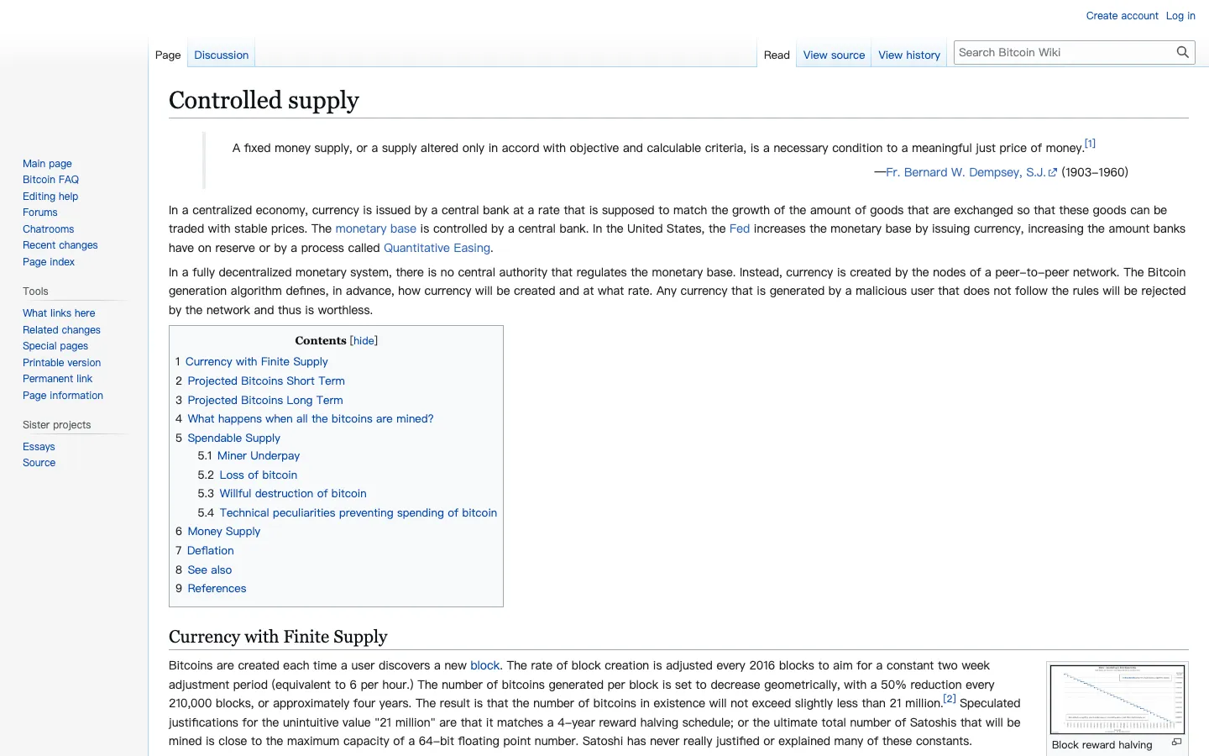Jump to Willful destruction of bitcoin subsection

[293, 493]
